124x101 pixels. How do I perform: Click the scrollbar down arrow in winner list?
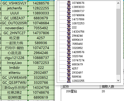(118, 80)
